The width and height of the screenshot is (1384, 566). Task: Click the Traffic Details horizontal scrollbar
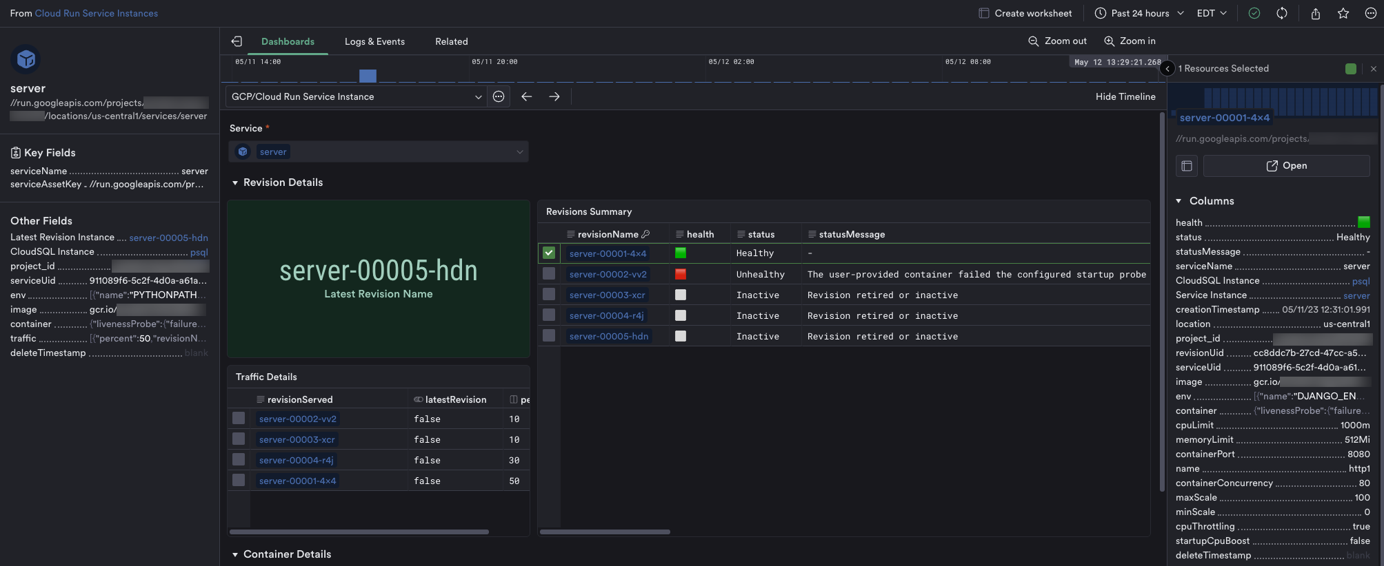click(x=359, y=532)
